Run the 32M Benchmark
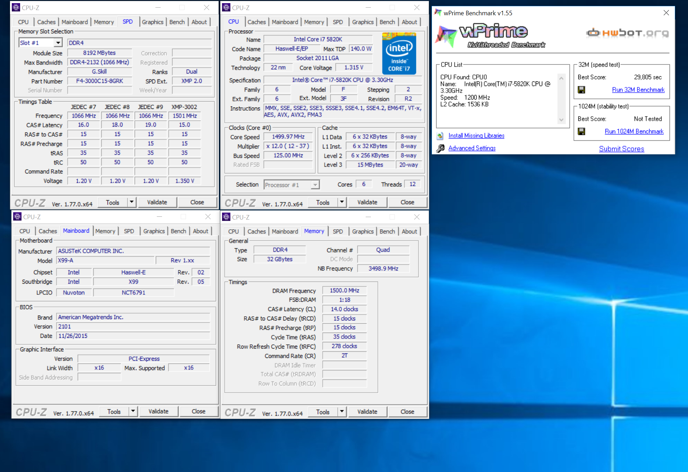This screenshot has height=472, width=688. click(638, 90)
